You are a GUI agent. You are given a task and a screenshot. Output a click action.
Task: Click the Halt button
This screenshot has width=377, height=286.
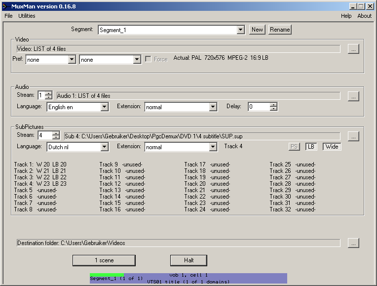pos(188,260)
